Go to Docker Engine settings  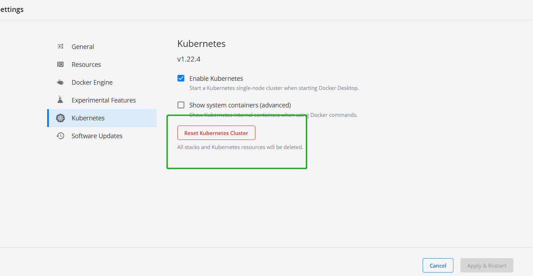[92, 82]
